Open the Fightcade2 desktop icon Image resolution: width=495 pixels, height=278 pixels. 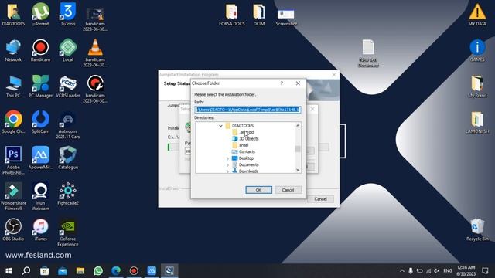coord(68,194)
